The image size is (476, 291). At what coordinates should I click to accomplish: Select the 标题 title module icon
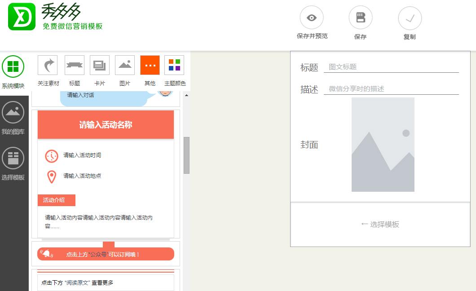[75, 64]
